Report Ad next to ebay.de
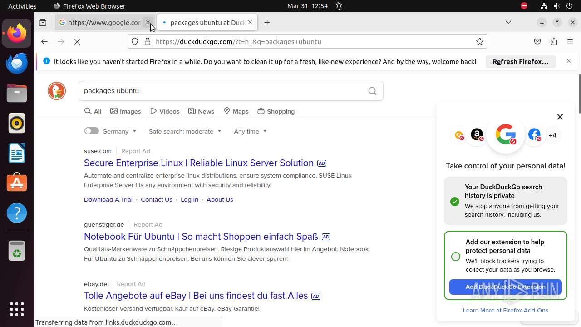581x327 pixels. 131,284
